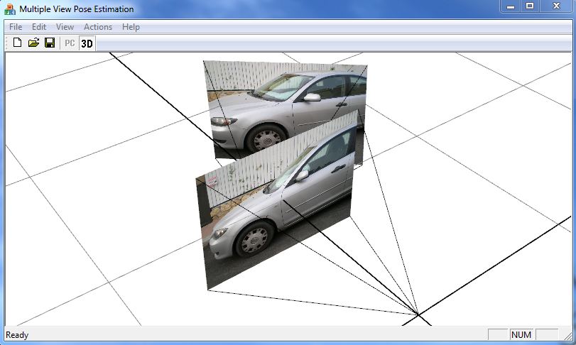Click the toolbar drag handle

click(x=6, y=43)
